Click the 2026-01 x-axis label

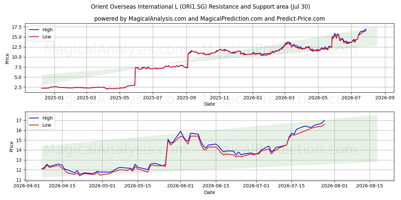point(253,98)
